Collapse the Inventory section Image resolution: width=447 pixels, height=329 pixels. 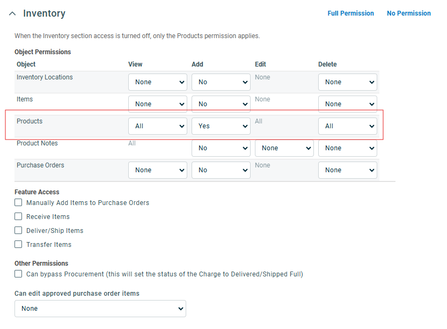point(12,12)
